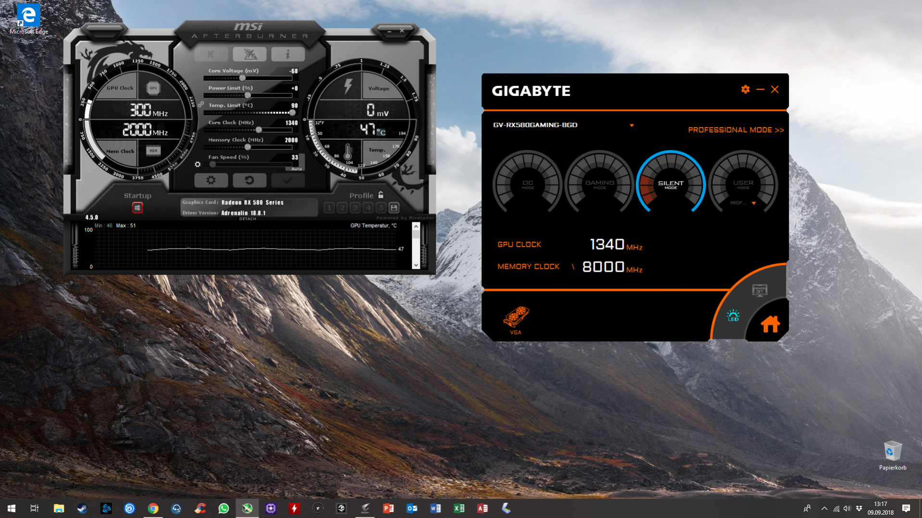
Task: Expand the User Mode profile dropdown arrow
Action: [x=754, y=203]
